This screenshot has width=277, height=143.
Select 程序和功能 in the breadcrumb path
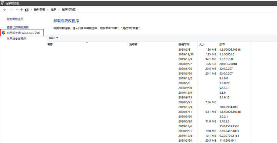[69, 9]
